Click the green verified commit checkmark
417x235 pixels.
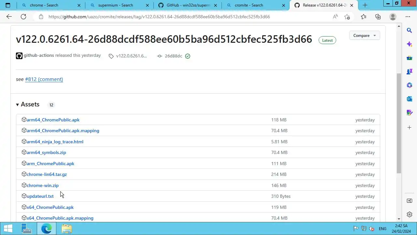[188, 56]
